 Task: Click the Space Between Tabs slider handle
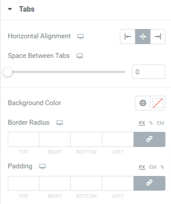pyautogui.click(x=8, y=72)
